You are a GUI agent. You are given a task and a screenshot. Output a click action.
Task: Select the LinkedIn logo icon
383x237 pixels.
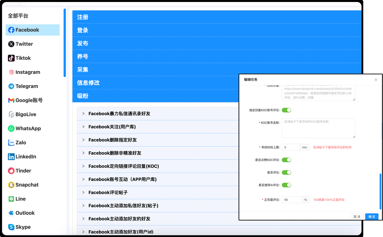click(x=11, y=157)
